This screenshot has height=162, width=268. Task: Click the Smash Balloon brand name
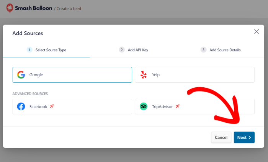click(34, 8)
